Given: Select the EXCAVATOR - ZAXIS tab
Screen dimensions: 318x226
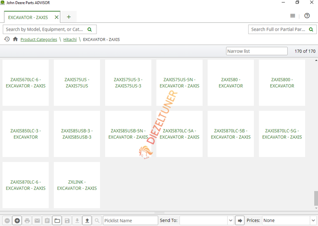Looking at the screenshot, I should (28, 17).
